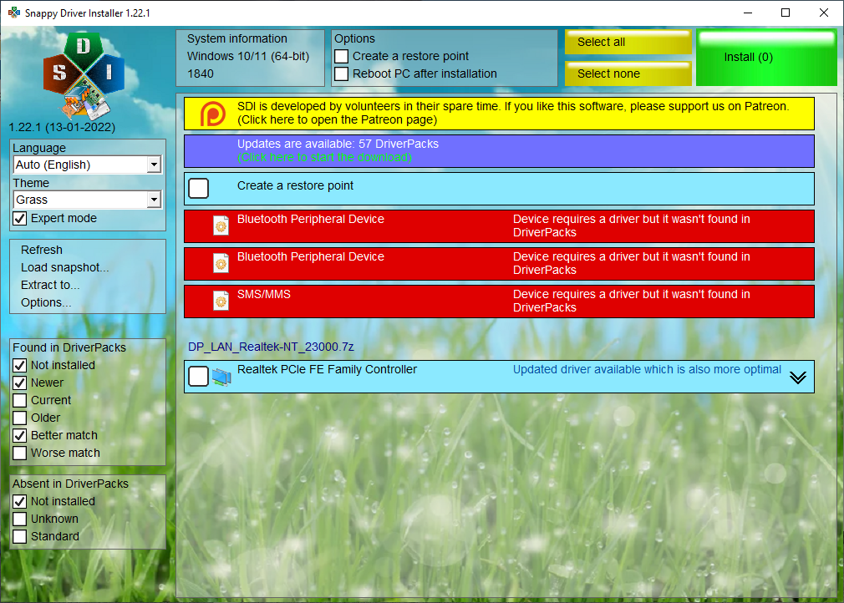This screenshot has width=844, height=603.
Task: Toggle Expert mode checkbox
Action: 20,218
